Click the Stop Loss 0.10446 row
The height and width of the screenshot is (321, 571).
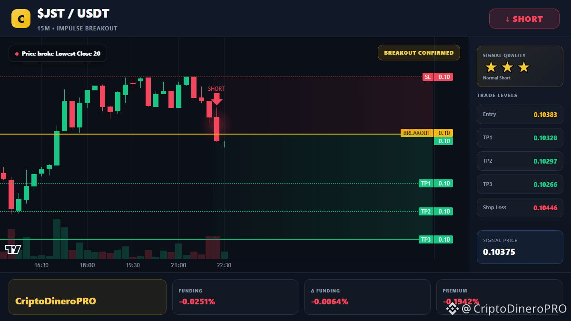tap(520, 208)
